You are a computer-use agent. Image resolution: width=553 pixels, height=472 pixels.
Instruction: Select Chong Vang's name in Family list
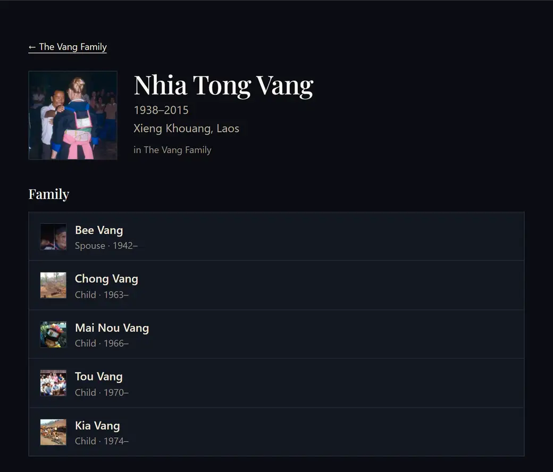tap(106, 279)
